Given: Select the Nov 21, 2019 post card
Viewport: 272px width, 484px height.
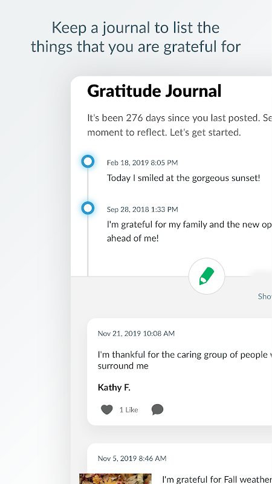Looking at the screenshot, I should point(180,372).
